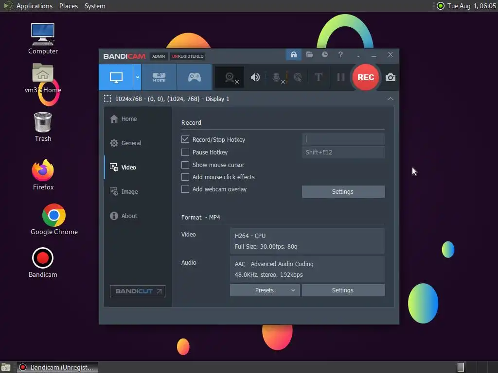Switch to Game recording mode gamepad icon

[x=195, y=77]
